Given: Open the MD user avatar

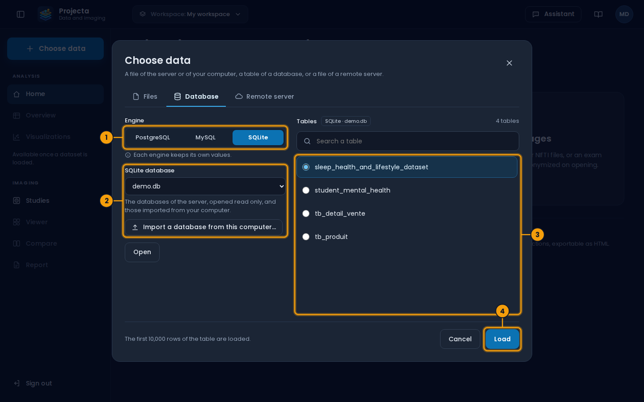Looking at the screenshot, I should (x=624, y=14).
